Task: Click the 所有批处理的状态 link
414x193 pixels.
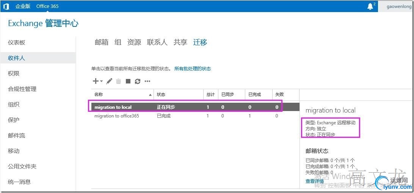Action: tap(193, 69)
